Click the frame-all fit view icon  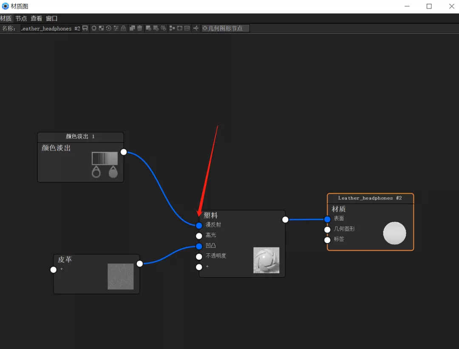point(179,28)
